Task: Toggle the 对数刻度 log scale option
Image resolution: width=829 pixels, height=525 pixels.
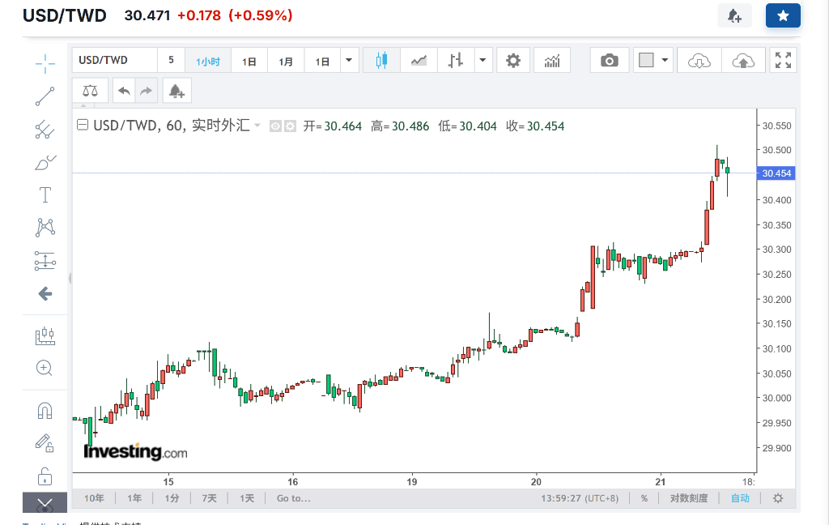Action: click(x=688, y=498)
